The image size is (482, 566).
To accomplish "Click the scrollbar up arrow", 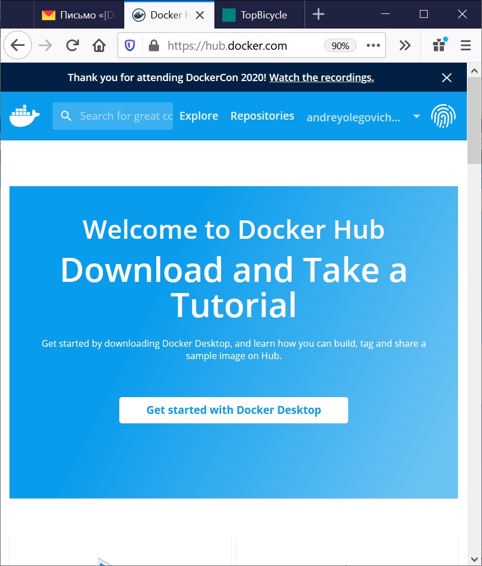I will (x=474, y=70).
